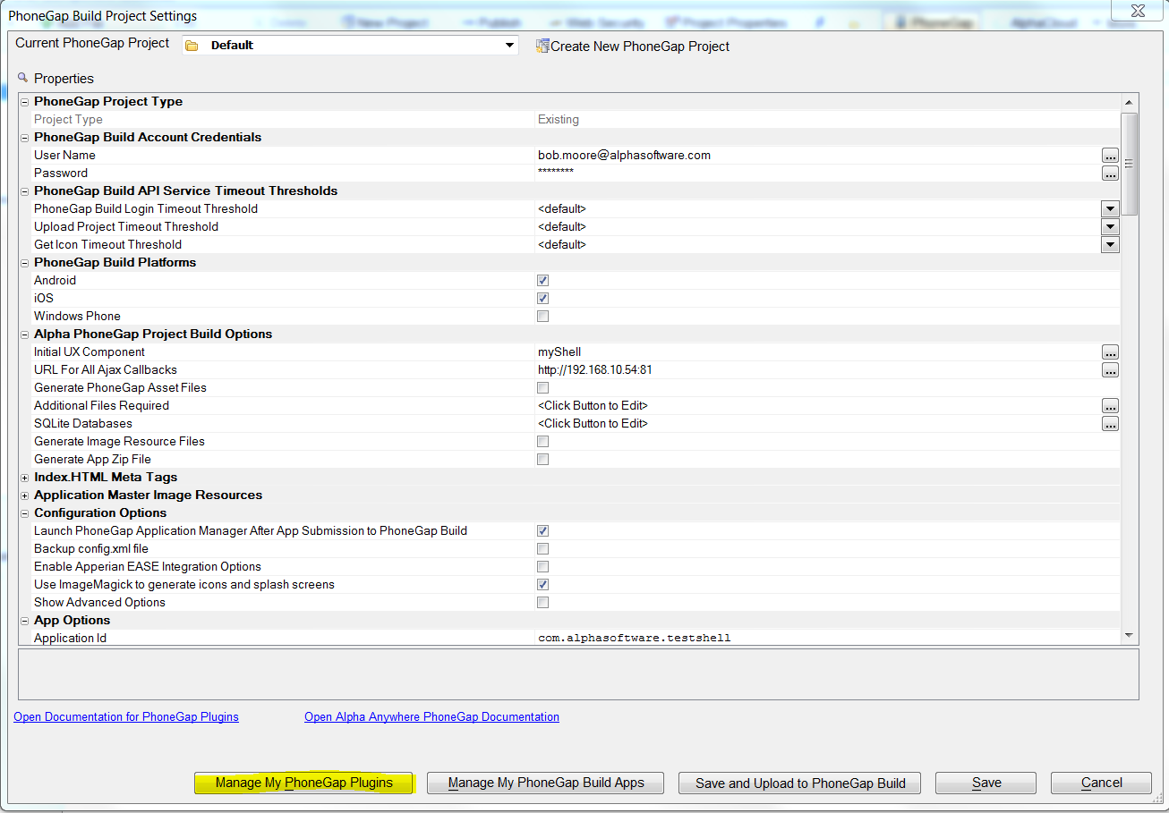The width and height of the screenshot is (1169, 813).
Task: Click the ellipsis button for Initial UX Component
Action: click(x=1110, y=352)
